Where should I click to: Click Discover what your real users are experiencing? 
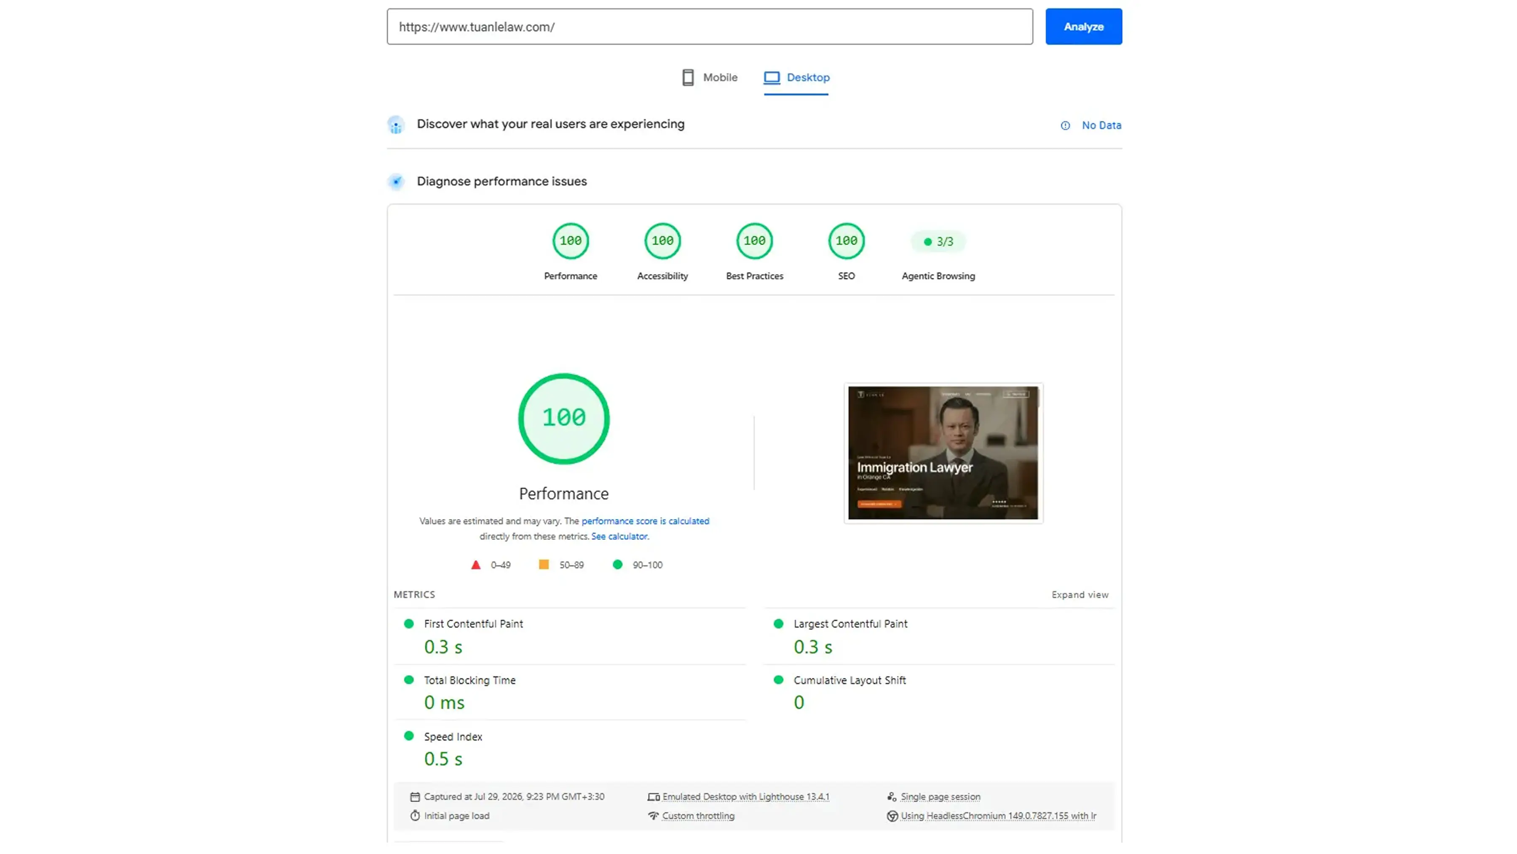pyautogui.click(x=551, y=124)
